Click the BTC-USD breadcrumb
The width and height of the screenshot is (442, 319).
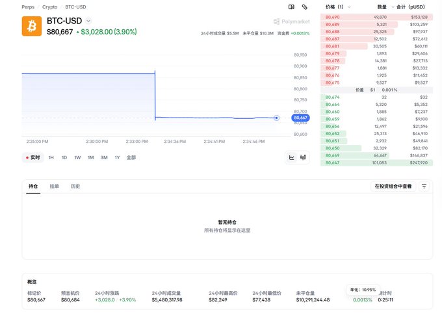point(75,7)
